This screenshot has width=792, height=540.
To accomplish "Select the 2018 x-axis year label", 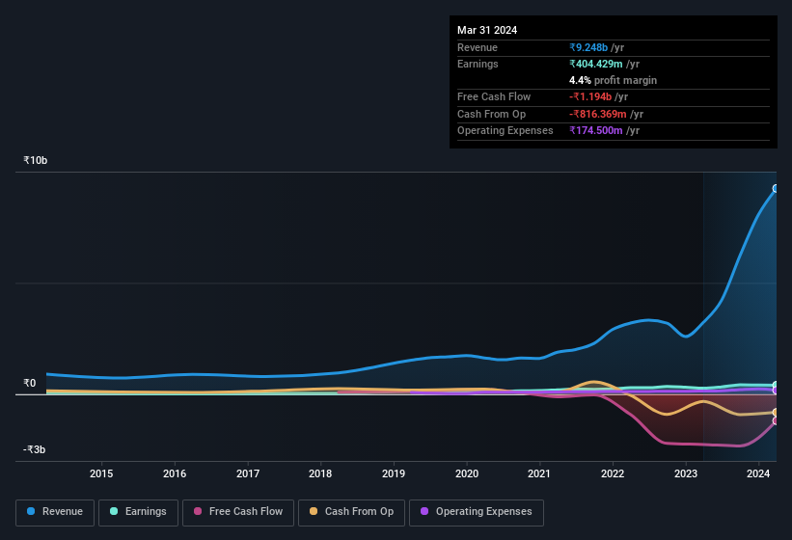I will 320,473.
